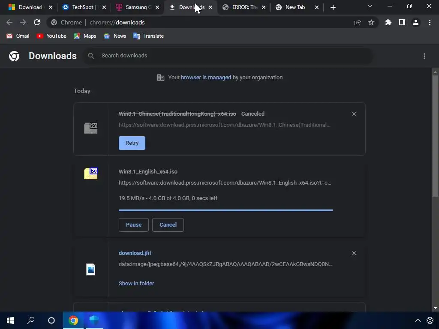Open the download.jfif file link
439x329 pixels.
pyautogui.click(x=135, y=253)
